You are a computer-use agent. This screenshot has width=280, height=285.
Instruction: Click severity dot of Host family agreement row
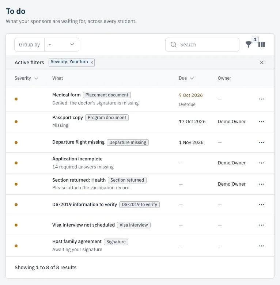pos(16,246)
